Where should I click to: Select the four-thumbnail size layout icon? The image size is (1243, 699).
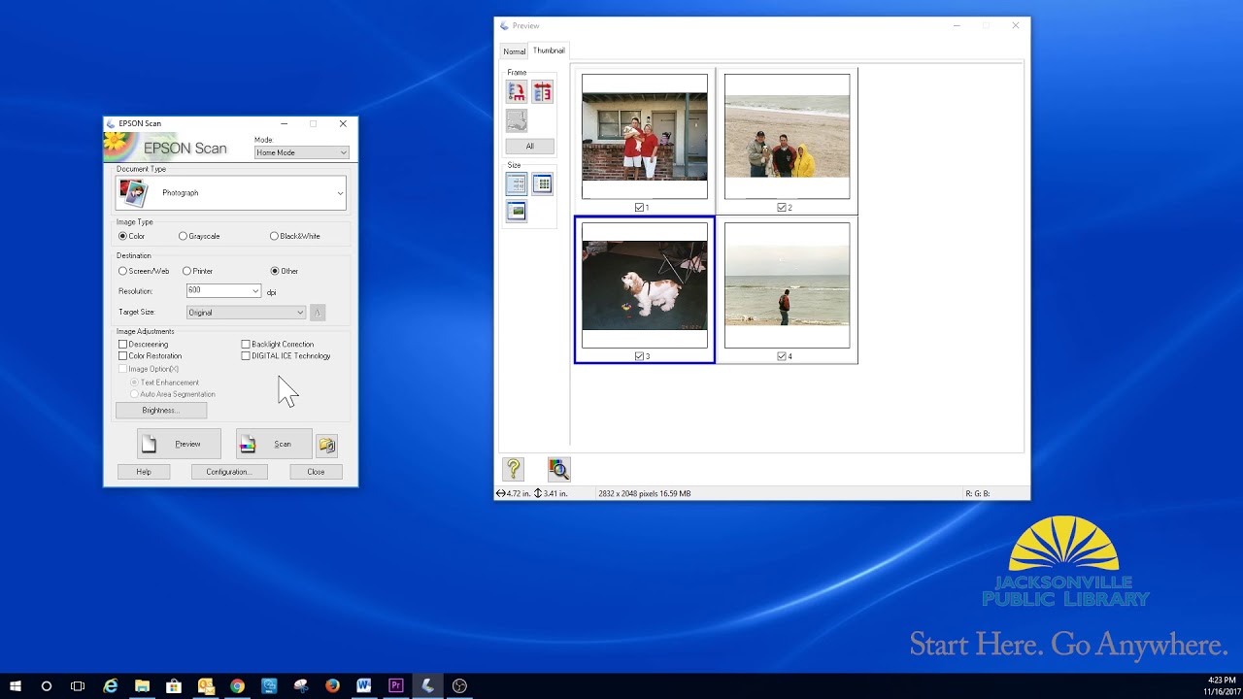(x=517, y=183)
